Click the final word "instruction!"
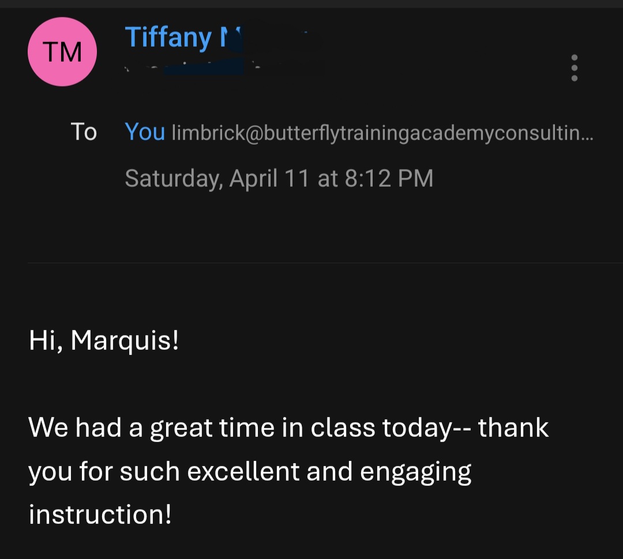Viewport: 623px width, 559px height. pos(100,515)
